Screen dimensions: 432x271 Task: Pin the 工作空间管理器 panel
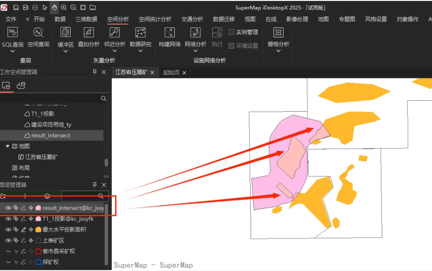pos(95,72)
